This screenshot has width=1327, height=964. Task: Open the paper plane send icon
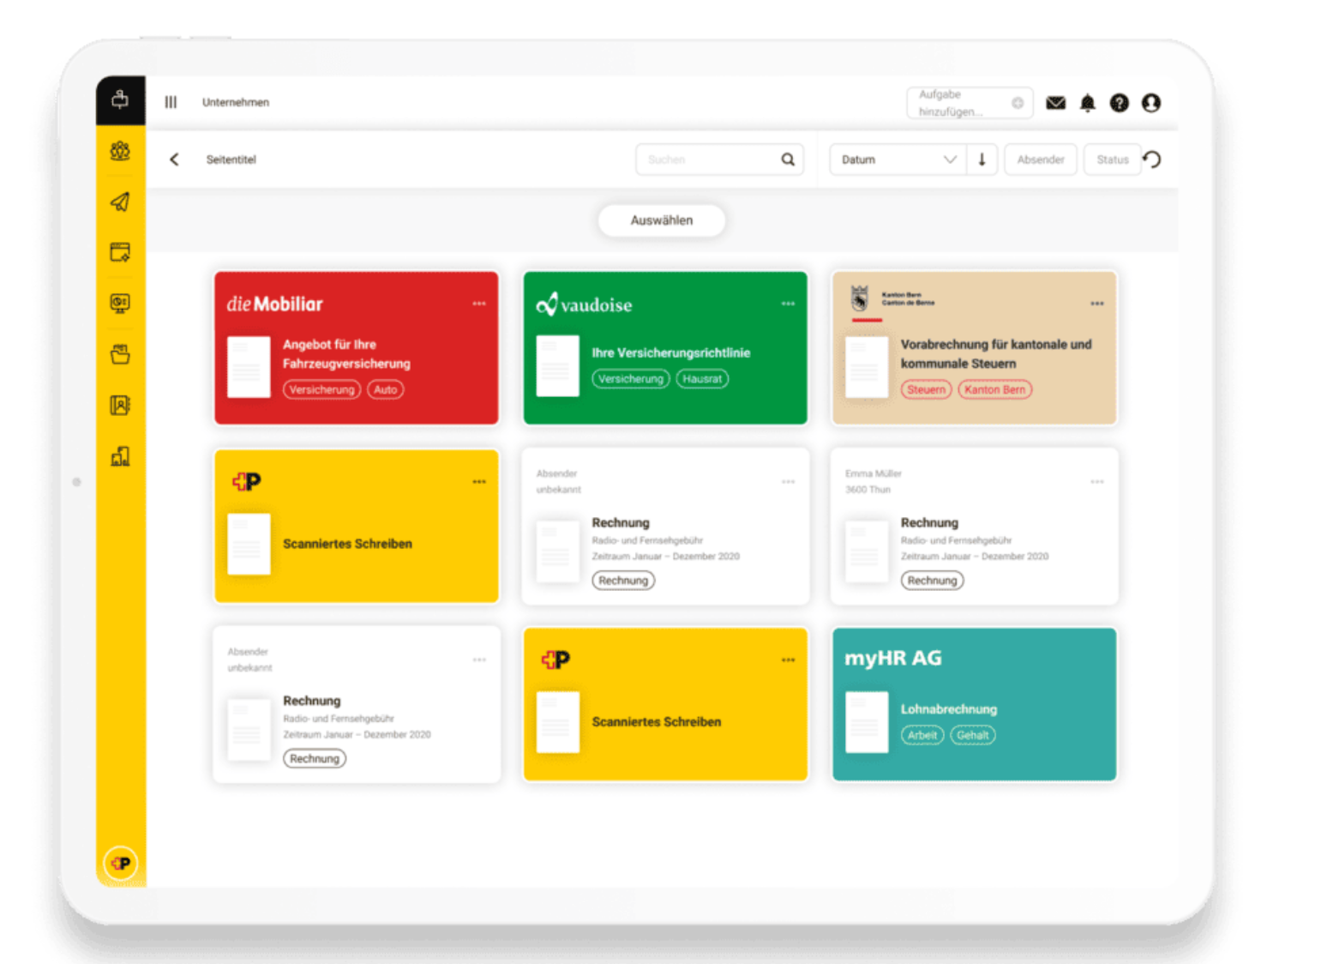pos(120,202)
